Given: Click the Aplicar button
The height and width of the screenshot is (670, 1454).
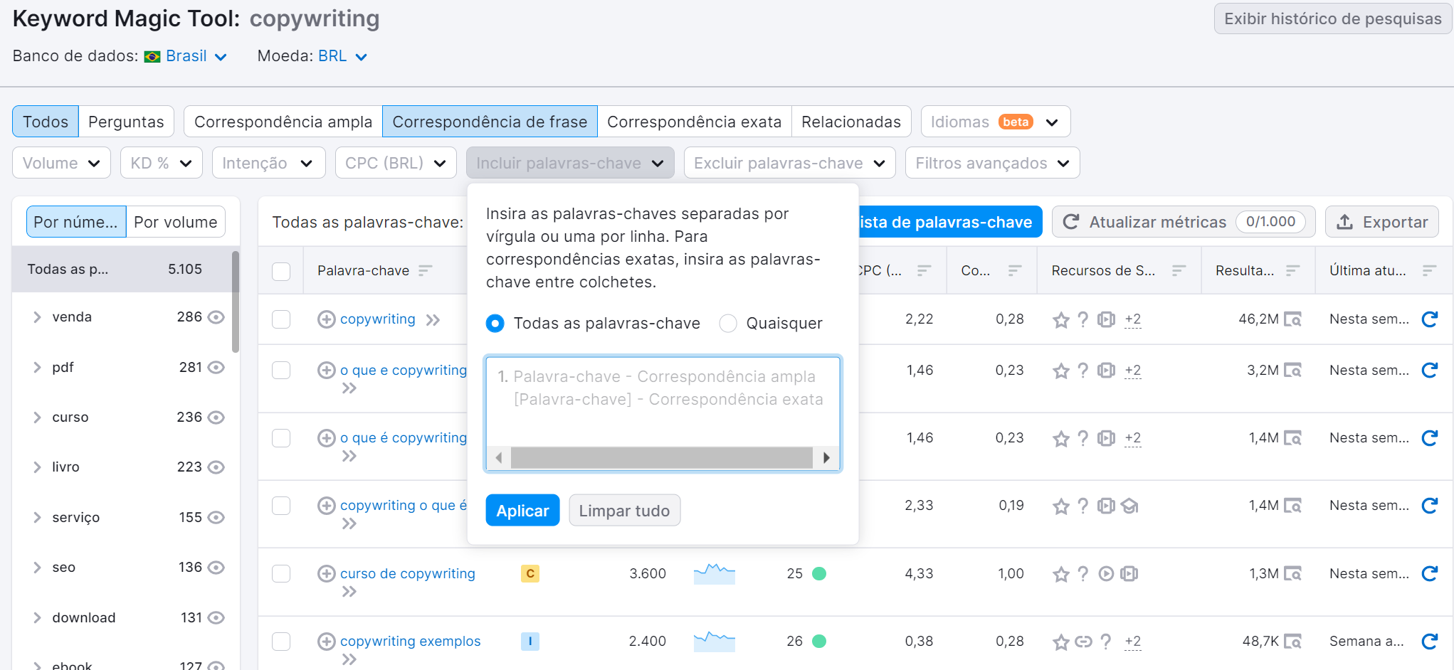Looking at the screenshot, I should pos(522,510).
